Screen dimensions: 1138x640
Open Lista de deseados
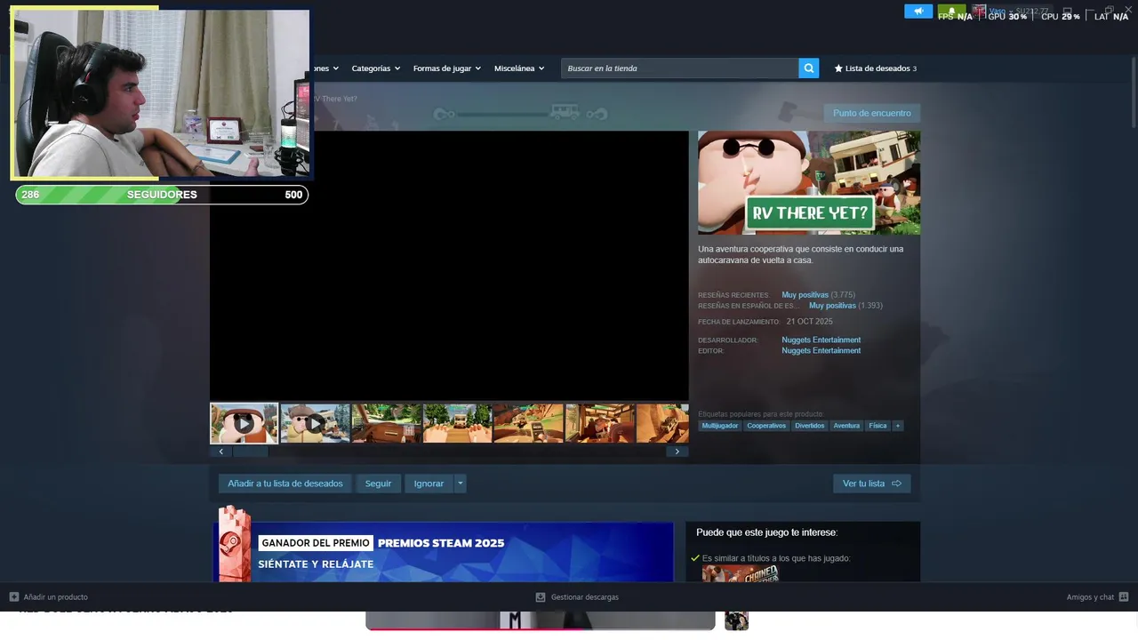coord(875,68)
